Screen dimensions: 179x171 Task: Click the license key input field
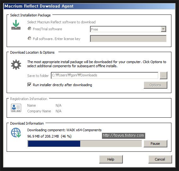click(x=128, y=38)
